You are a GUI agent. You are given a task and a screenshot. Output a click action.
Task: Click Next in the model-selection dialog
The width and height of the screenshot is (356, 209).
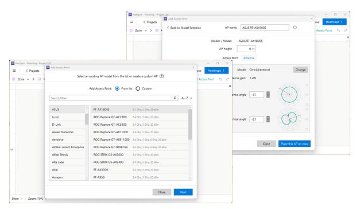(x=183, y=192)
